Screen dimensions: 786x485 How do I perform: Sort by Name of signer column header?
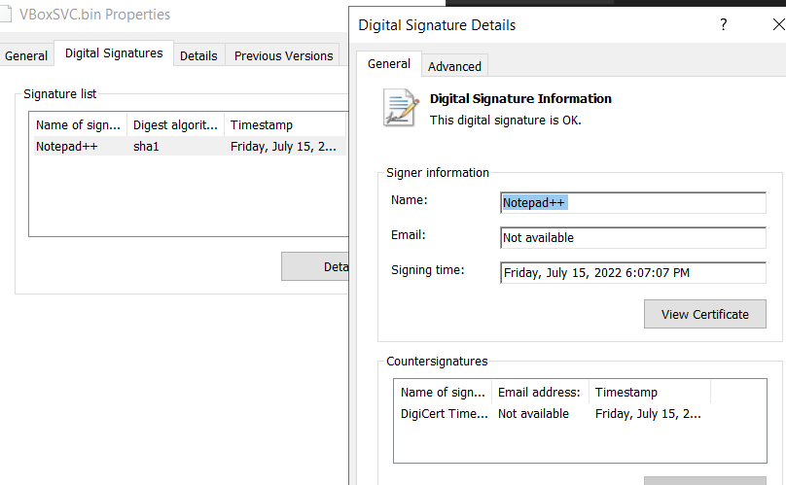(x=80, y=124)
